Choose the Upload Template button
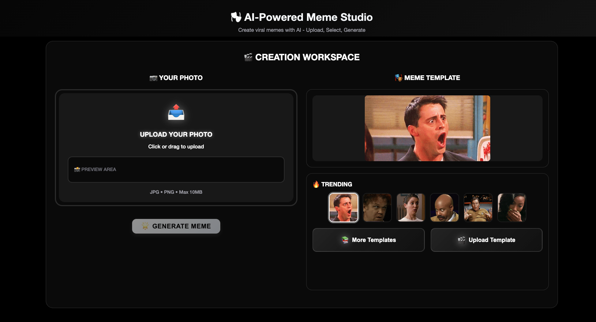The width and height of the screenshot is (596, 322). (x=487, y=240)
